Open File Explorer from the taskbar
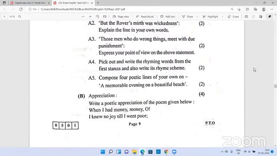 coord(135,152)
